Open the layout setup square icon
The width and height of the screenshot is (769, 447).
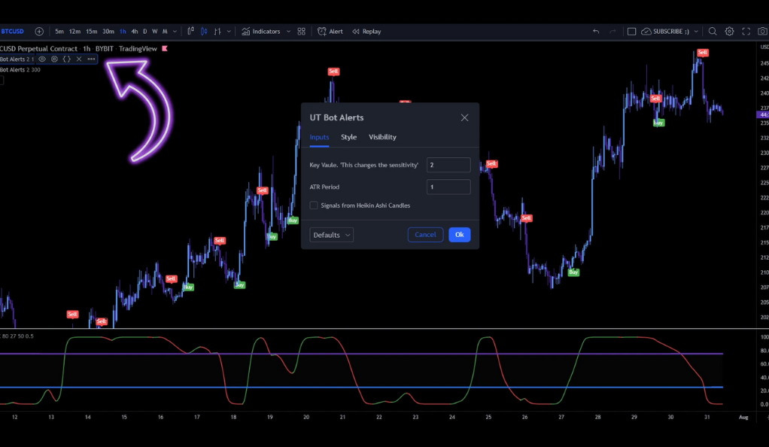pos(632,32)
